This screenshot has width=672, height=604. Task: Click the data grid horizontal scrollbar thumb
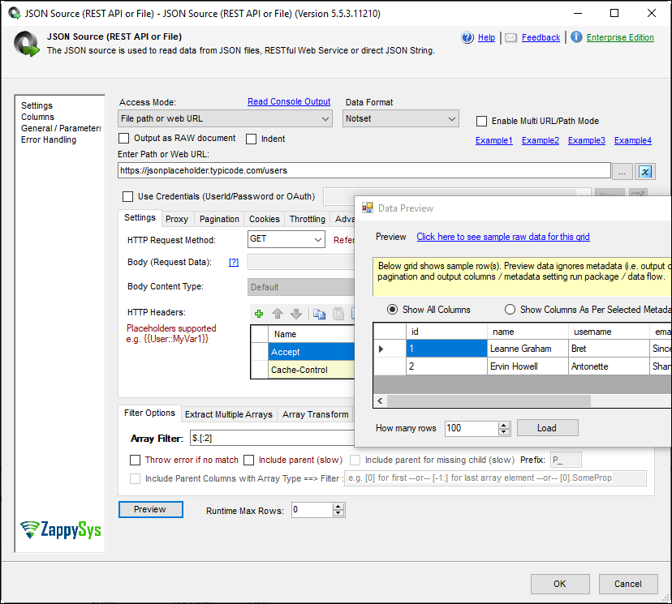point(489,401)
